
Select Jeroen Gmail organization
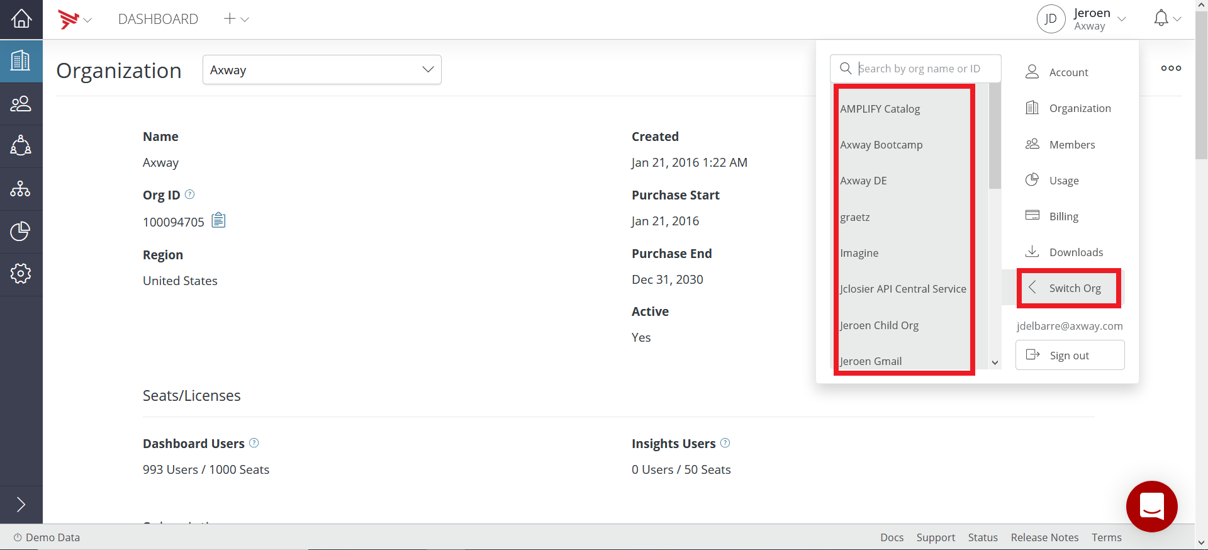pyautogui.click(x=871, y=361)
